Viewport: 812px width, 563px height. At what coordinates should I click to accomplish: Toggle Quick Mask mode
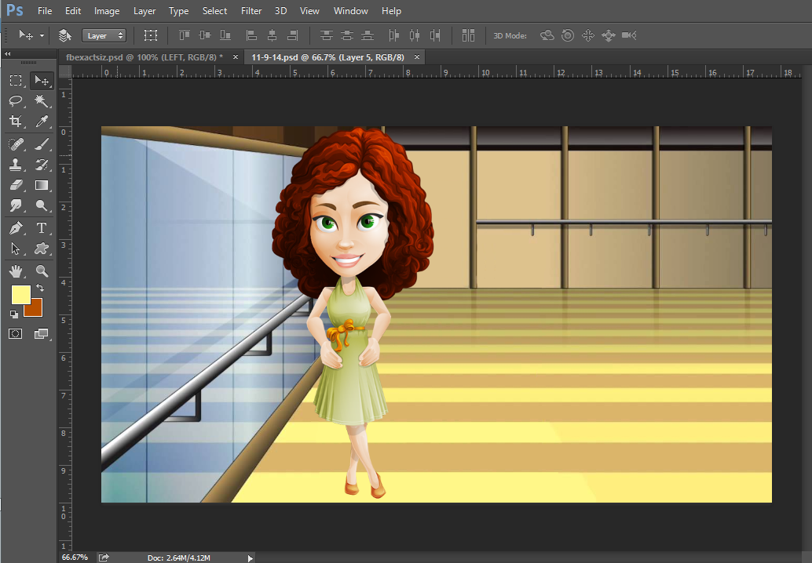(16, 334)
